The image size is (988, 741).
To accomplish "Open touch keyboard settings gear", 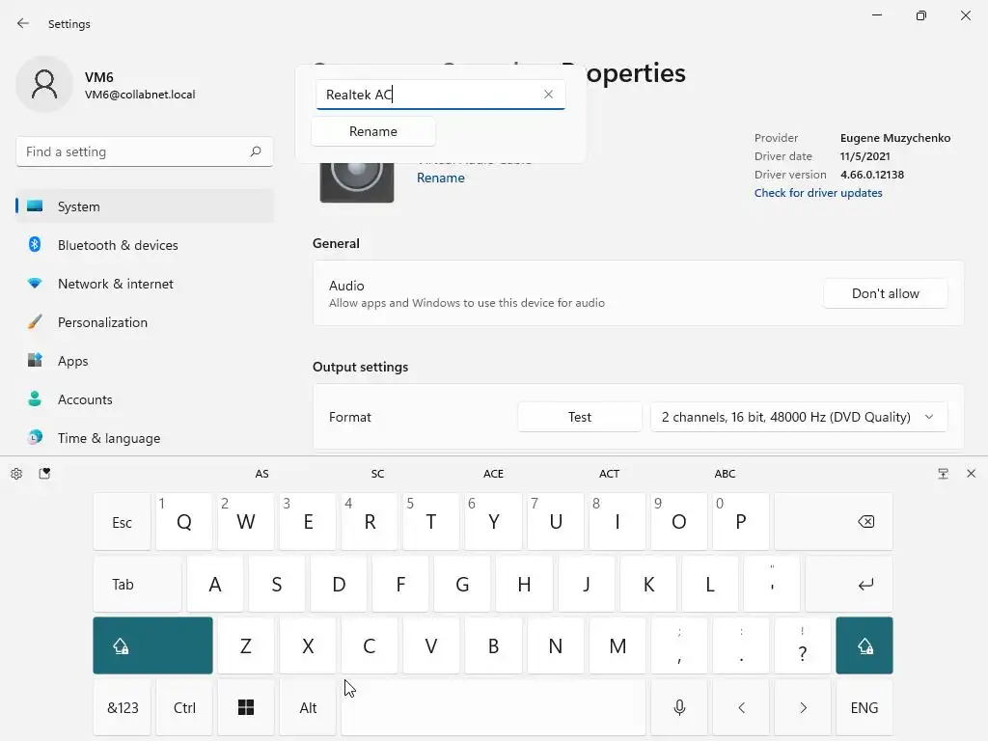I will pos(16,473).
